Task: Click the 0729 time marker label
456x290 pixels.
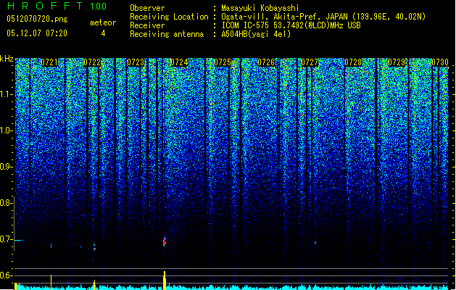Action: pyautogui.click(x=397, y=62)
